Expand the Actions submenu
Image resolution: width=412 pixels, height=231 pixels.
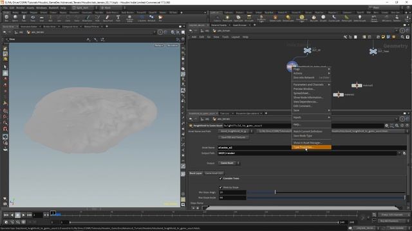[312, 73]
